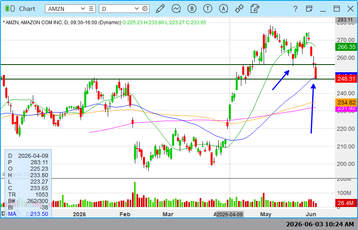This screenshot has width=358, height=230.
Task: Click the 100M volume axis label
Action: coord(344,193)
